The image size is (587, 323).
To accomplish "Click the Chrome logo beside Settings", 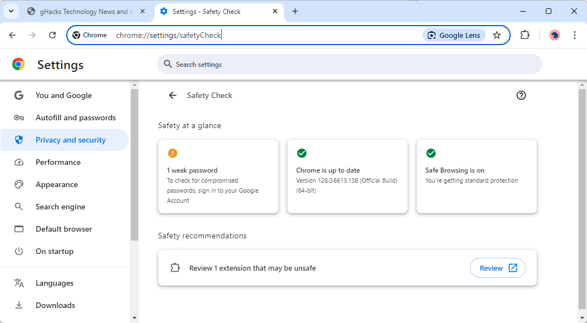I will 18,65.
